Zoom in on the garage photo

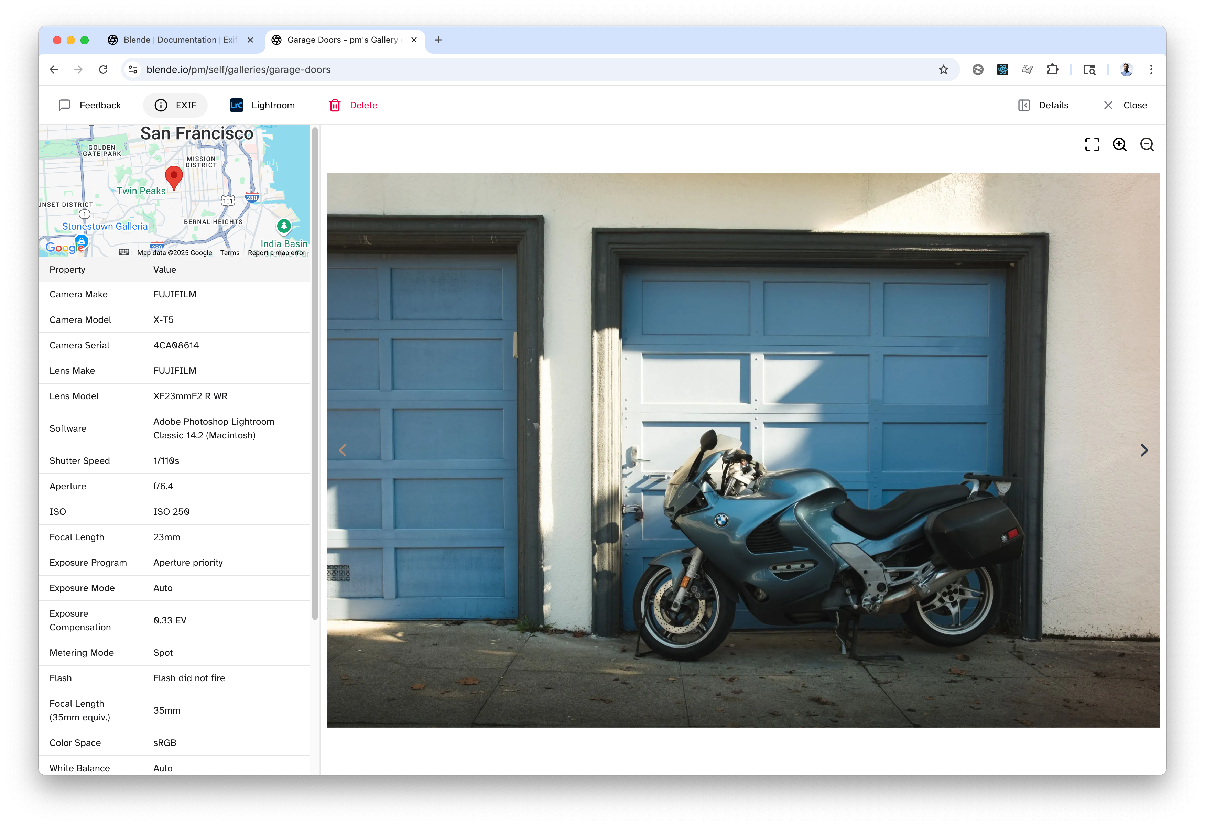click(x=1120, y=145)
